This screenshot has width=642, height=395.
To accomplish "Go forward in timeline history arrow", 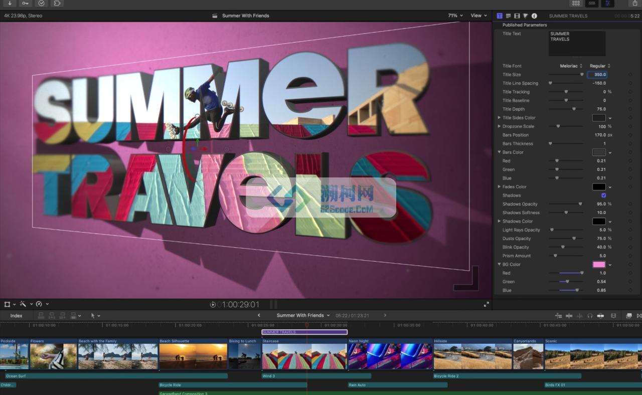I will [385, 315].
